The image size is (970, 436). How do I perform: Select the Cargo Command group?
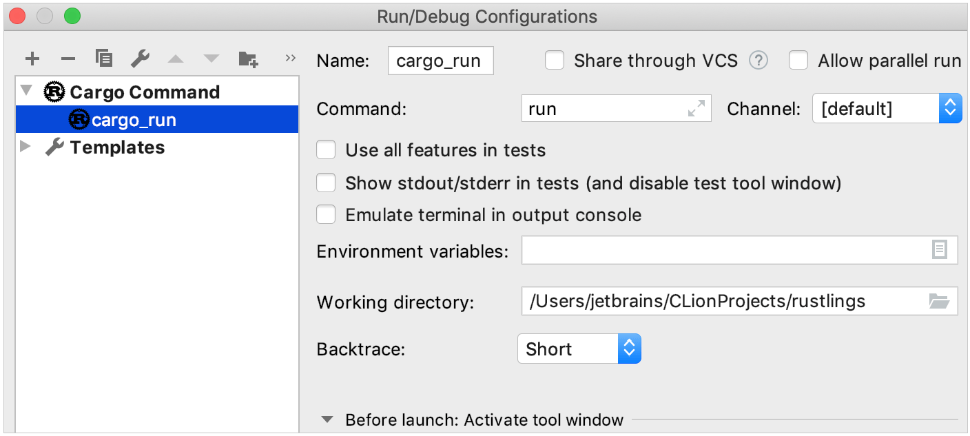point(157,92)
